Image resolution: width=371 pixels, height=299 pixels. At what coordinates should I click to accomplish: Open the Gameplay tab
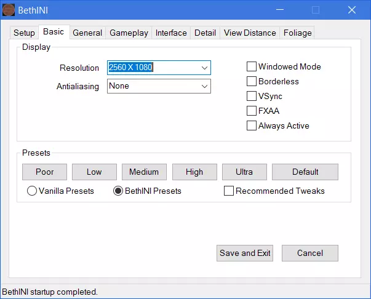pos(129,33)
